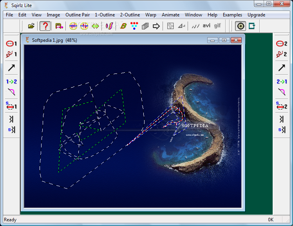This screenshot has height=226, width=293.
Task: Click the 0K status bar indicator
Action: [x=271, y=220]
